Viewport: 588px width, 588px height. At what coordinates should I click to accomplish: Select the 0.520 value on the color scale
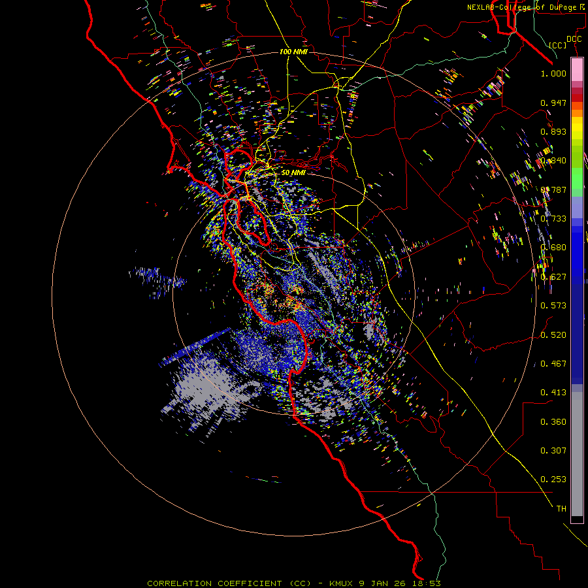tap(553, 335)
